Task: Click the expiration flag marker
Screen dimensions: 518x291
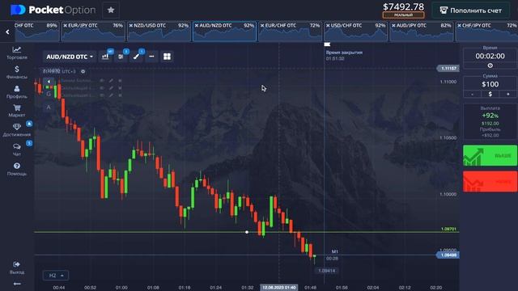Action: 327,44
